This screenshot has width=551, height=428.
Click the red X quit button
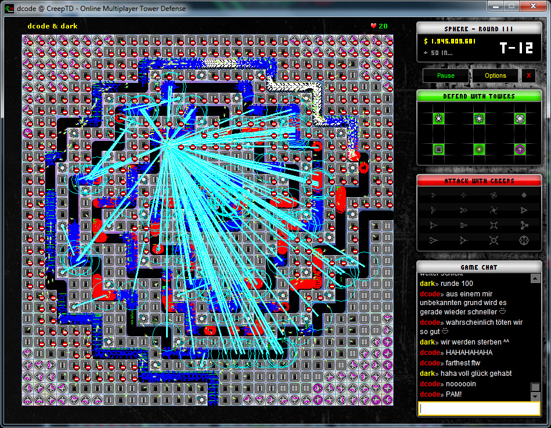pos(528,75)
